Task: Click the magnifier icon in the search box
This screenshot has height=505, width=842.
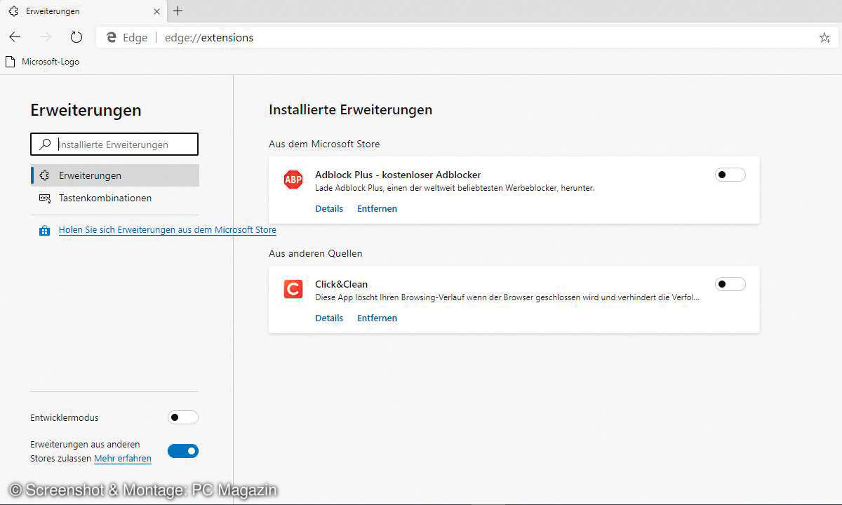Action: [x=45, y=144]
